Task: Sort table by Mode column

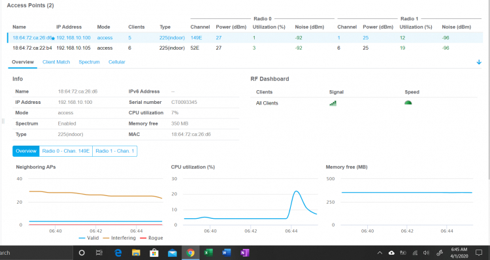Action: click(103, 27)
